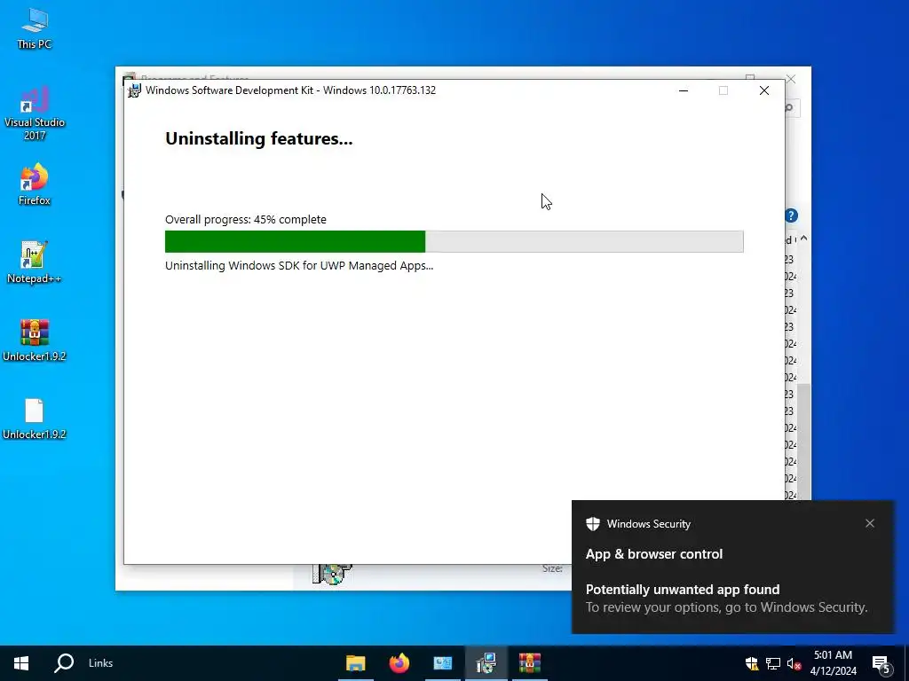Switch to WinRAR in the taskbar

click(529, 663)
